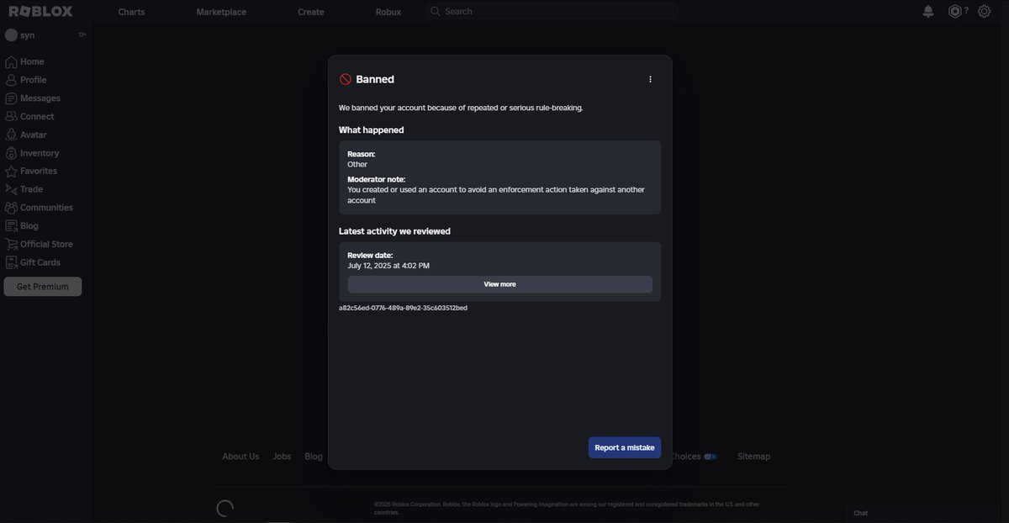
Task: Click the Roblox logo
Action: click(40, 9)
